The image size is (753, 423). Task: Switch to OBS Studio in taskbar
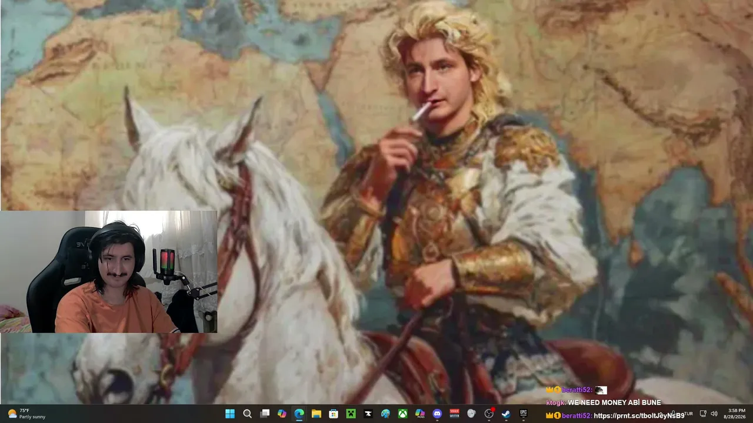click(489, 414)
